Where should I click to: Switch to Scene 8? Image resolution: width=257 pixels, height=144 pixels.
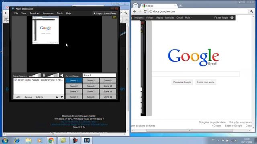tap(91, 97)
